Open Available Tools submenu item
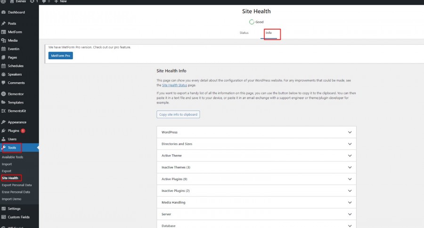 [x=12, y=157]
